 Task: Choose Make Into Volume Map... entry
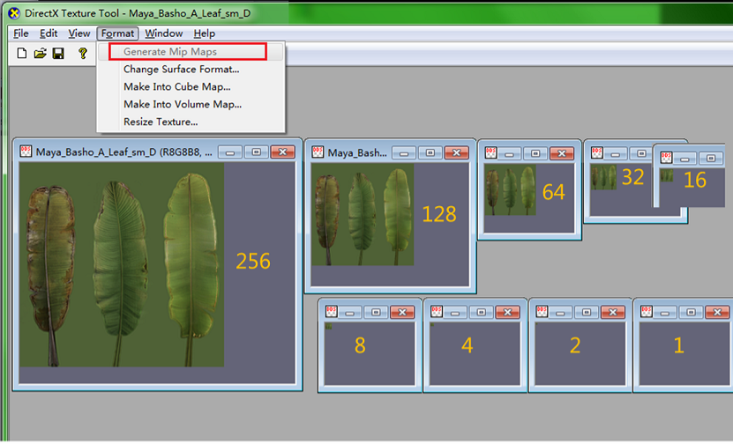tap(182, 104)
